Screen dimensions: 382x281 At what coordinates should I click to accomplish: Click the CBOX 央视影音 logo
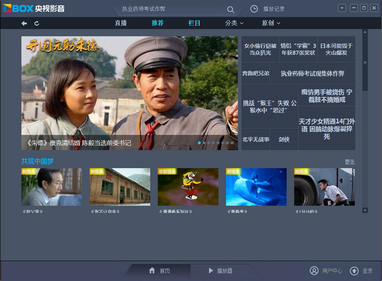pos(34,8)
